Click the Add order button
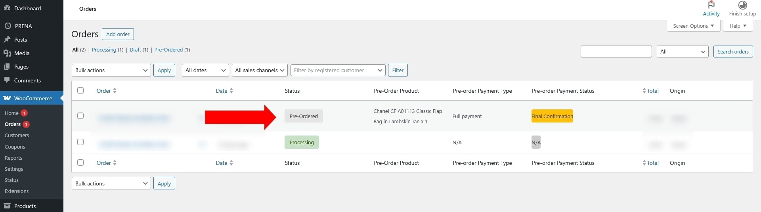This screenshot has height=212, width=761. (118, 34)
